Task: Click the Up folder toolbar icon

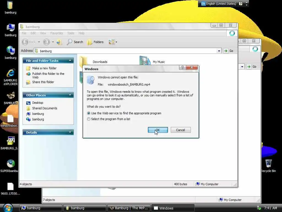Action: click(x=59, y=42)
